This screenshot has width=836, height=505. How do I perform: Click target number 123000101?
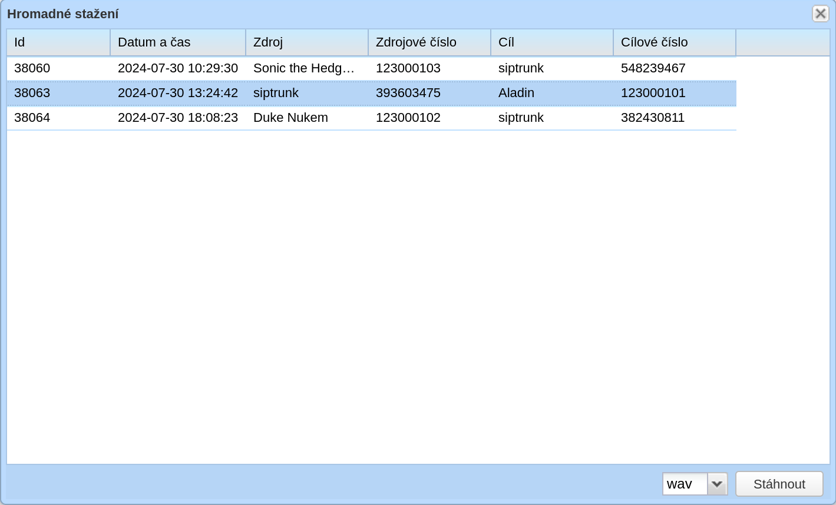[x=653, y=93]
